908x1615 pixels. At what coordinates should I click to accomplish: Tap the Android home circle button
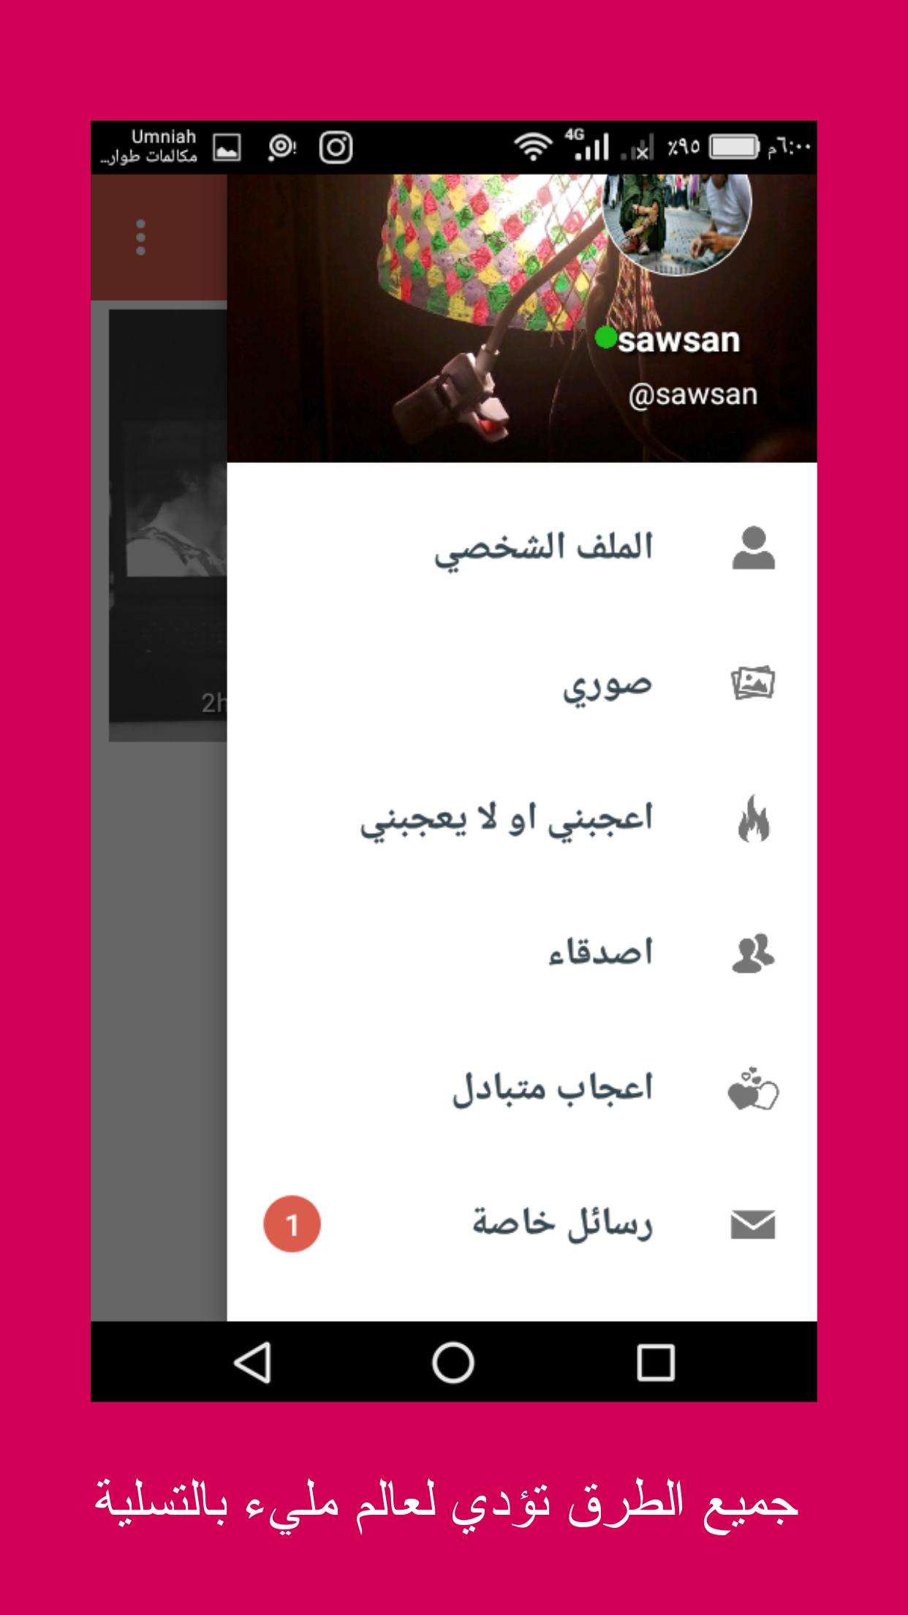click(x=453, y=1363)
